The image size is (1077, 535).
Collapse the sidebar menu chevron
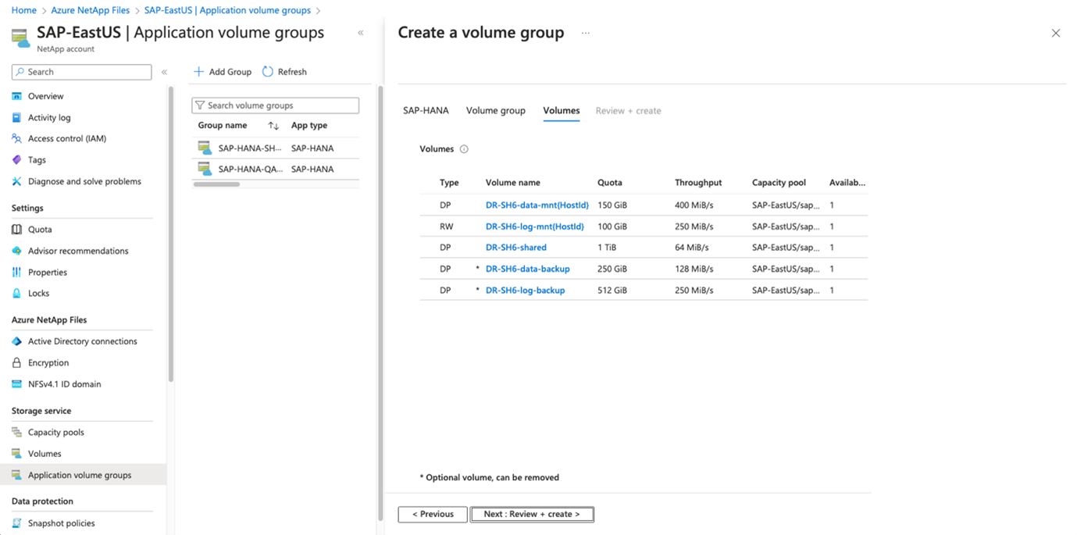pyautogui.click(x=165, y=72)
